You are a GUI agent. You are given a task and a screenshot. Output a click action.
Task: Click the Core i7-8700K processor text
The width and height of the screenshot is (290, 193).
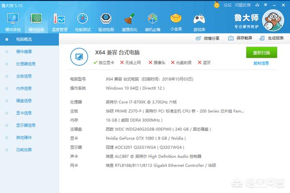coord(141,102)
